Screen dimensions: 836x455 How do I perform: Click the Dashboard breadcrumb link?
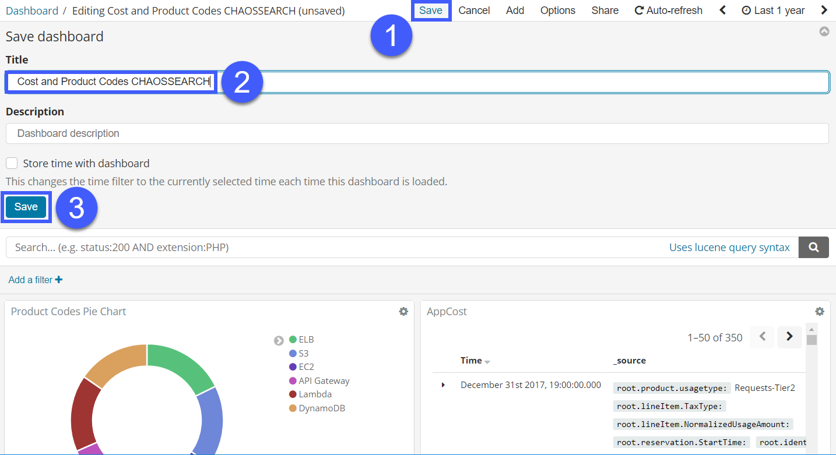point(32,10)
